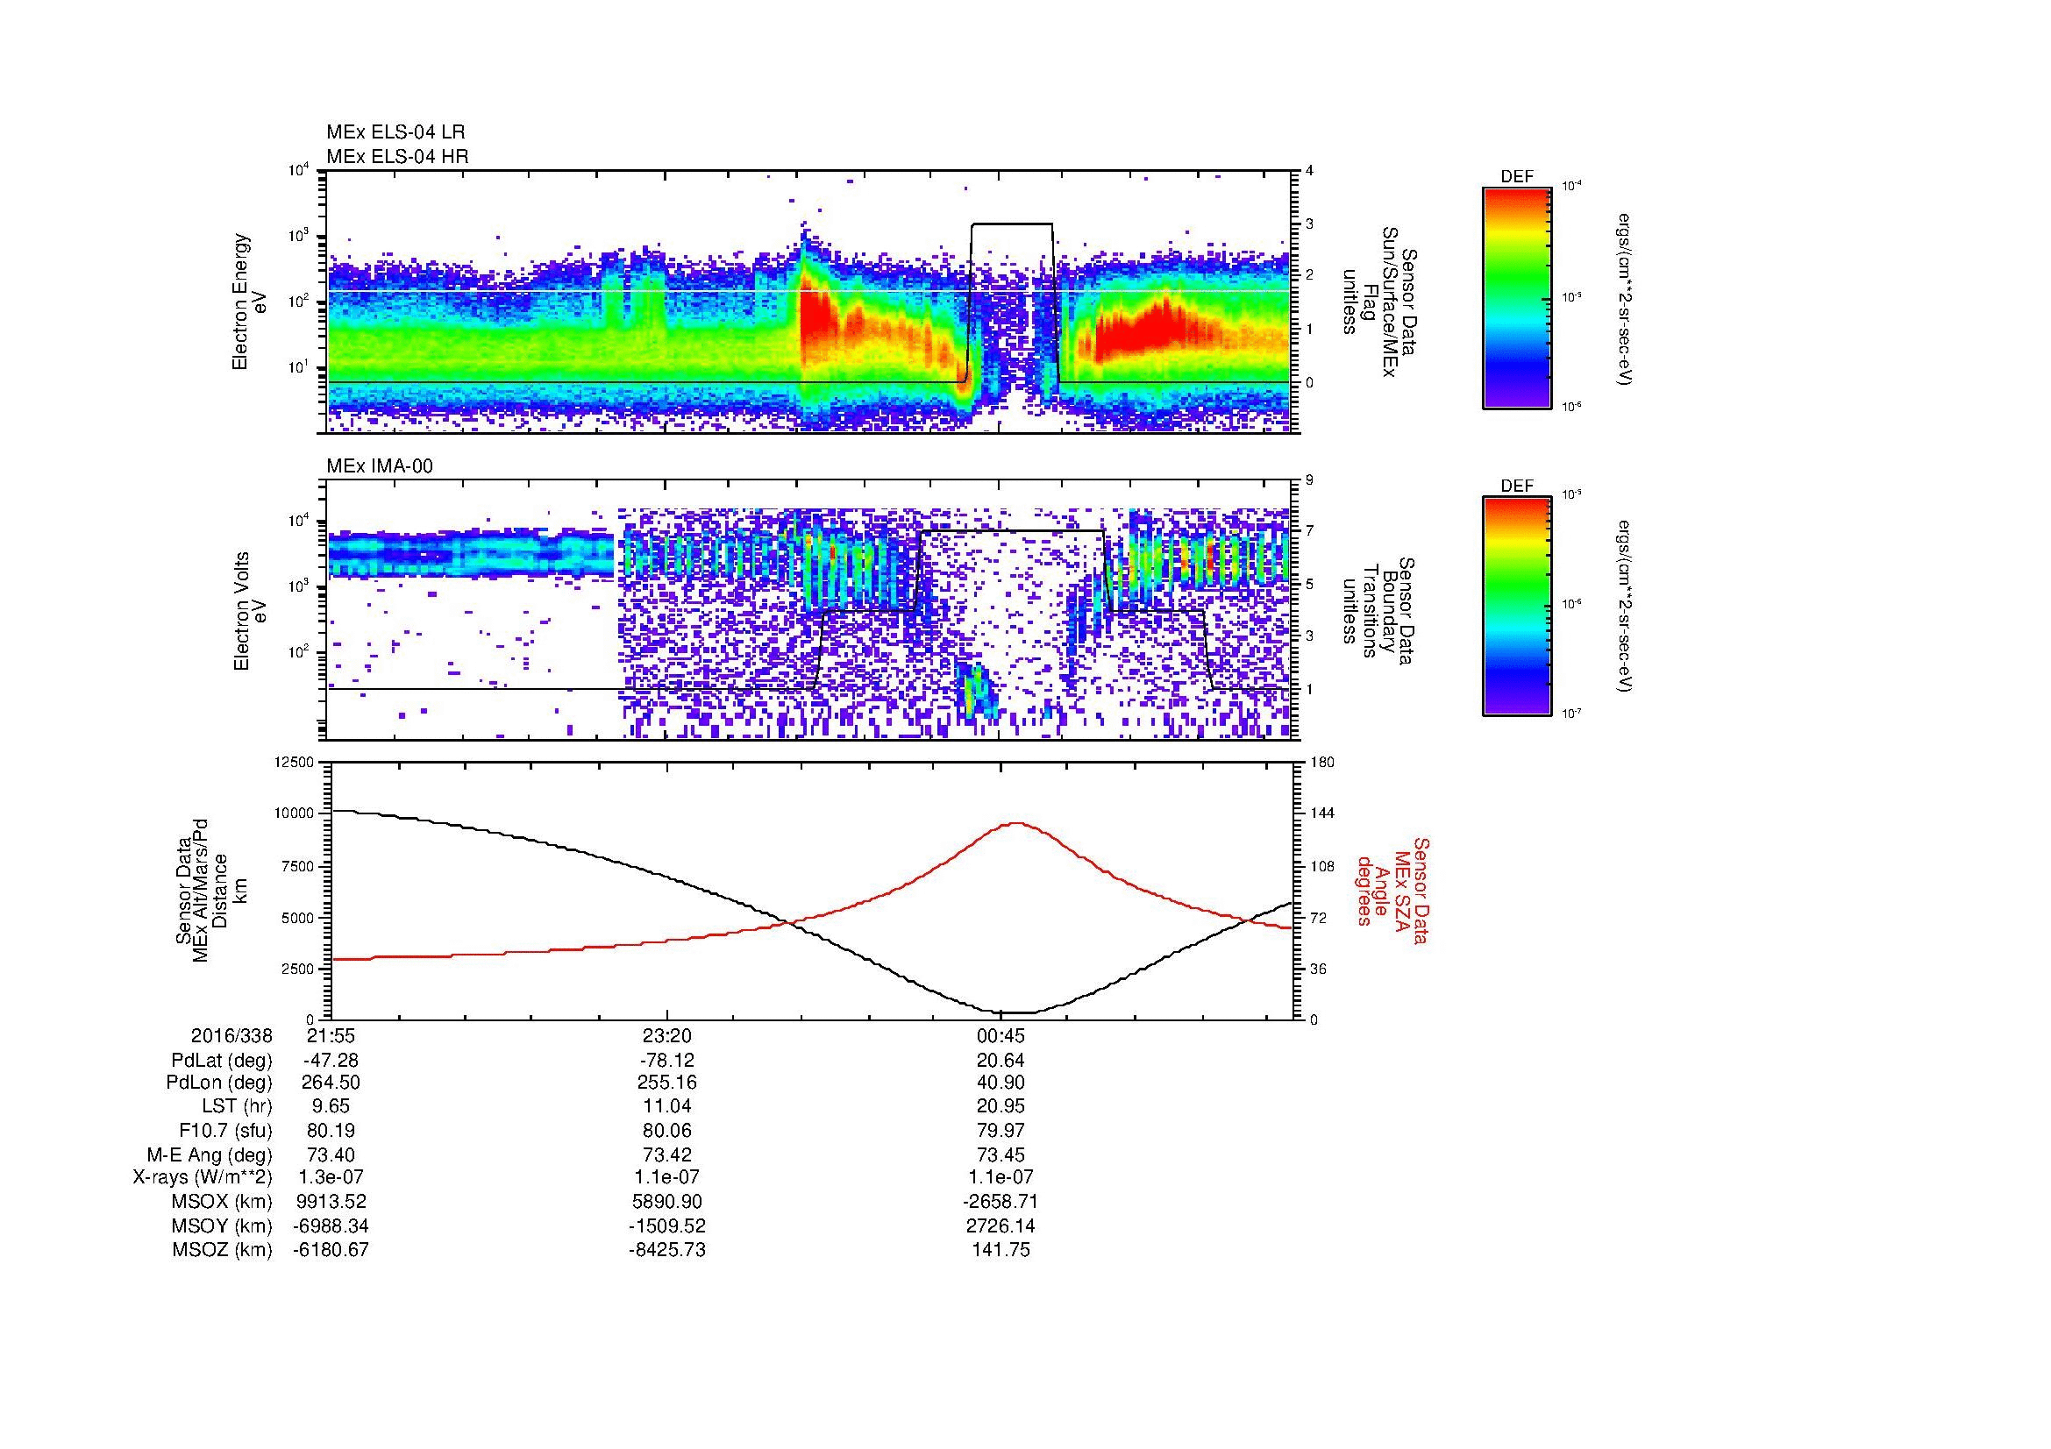Click the MSOX value '-2658.71'

1001,1202
